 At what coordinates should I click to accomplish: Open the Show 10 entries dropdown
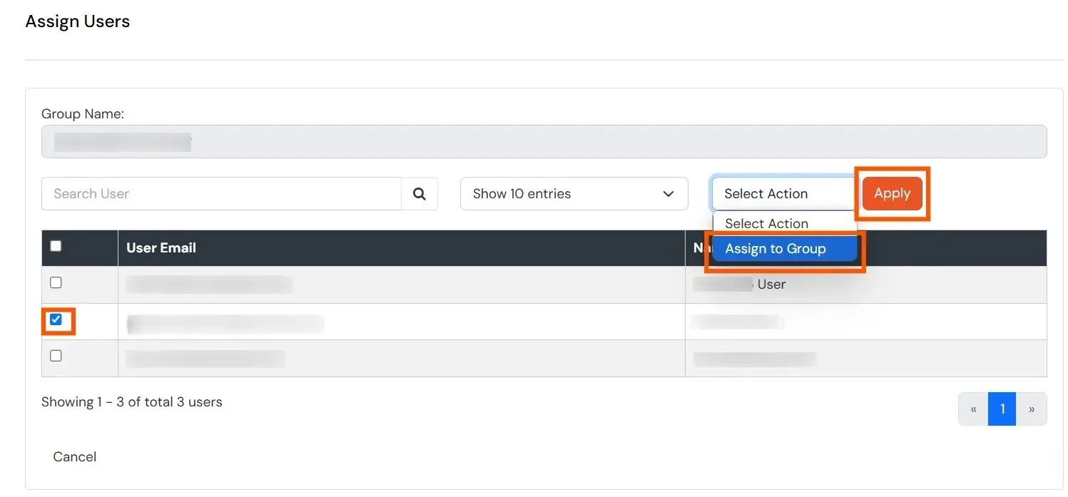pyautogui.click(x=574, y=193)
